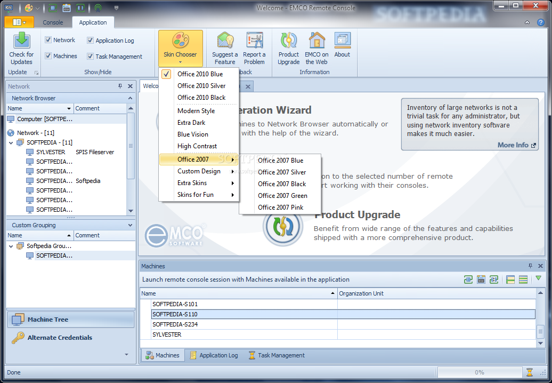Choose Office 2010 Silver skin

[x=199, y=86]
